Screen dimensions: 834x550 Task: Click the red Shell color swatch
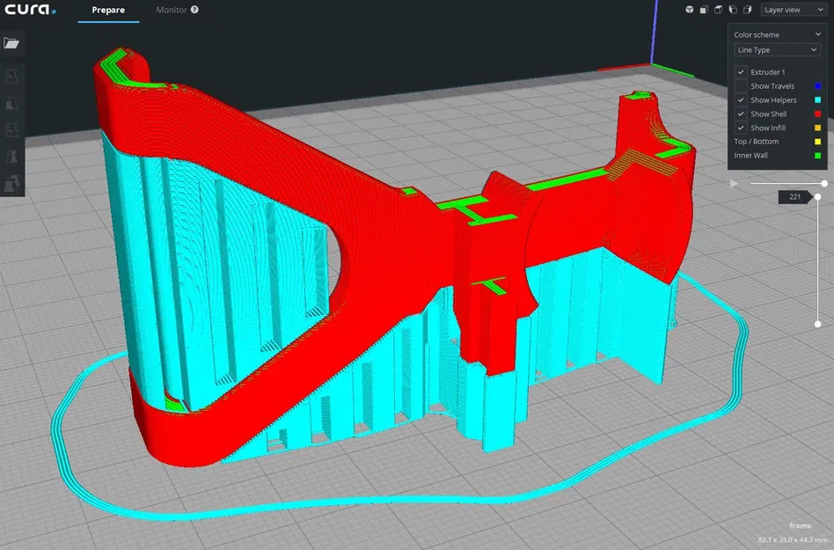(x=818, y=114)
